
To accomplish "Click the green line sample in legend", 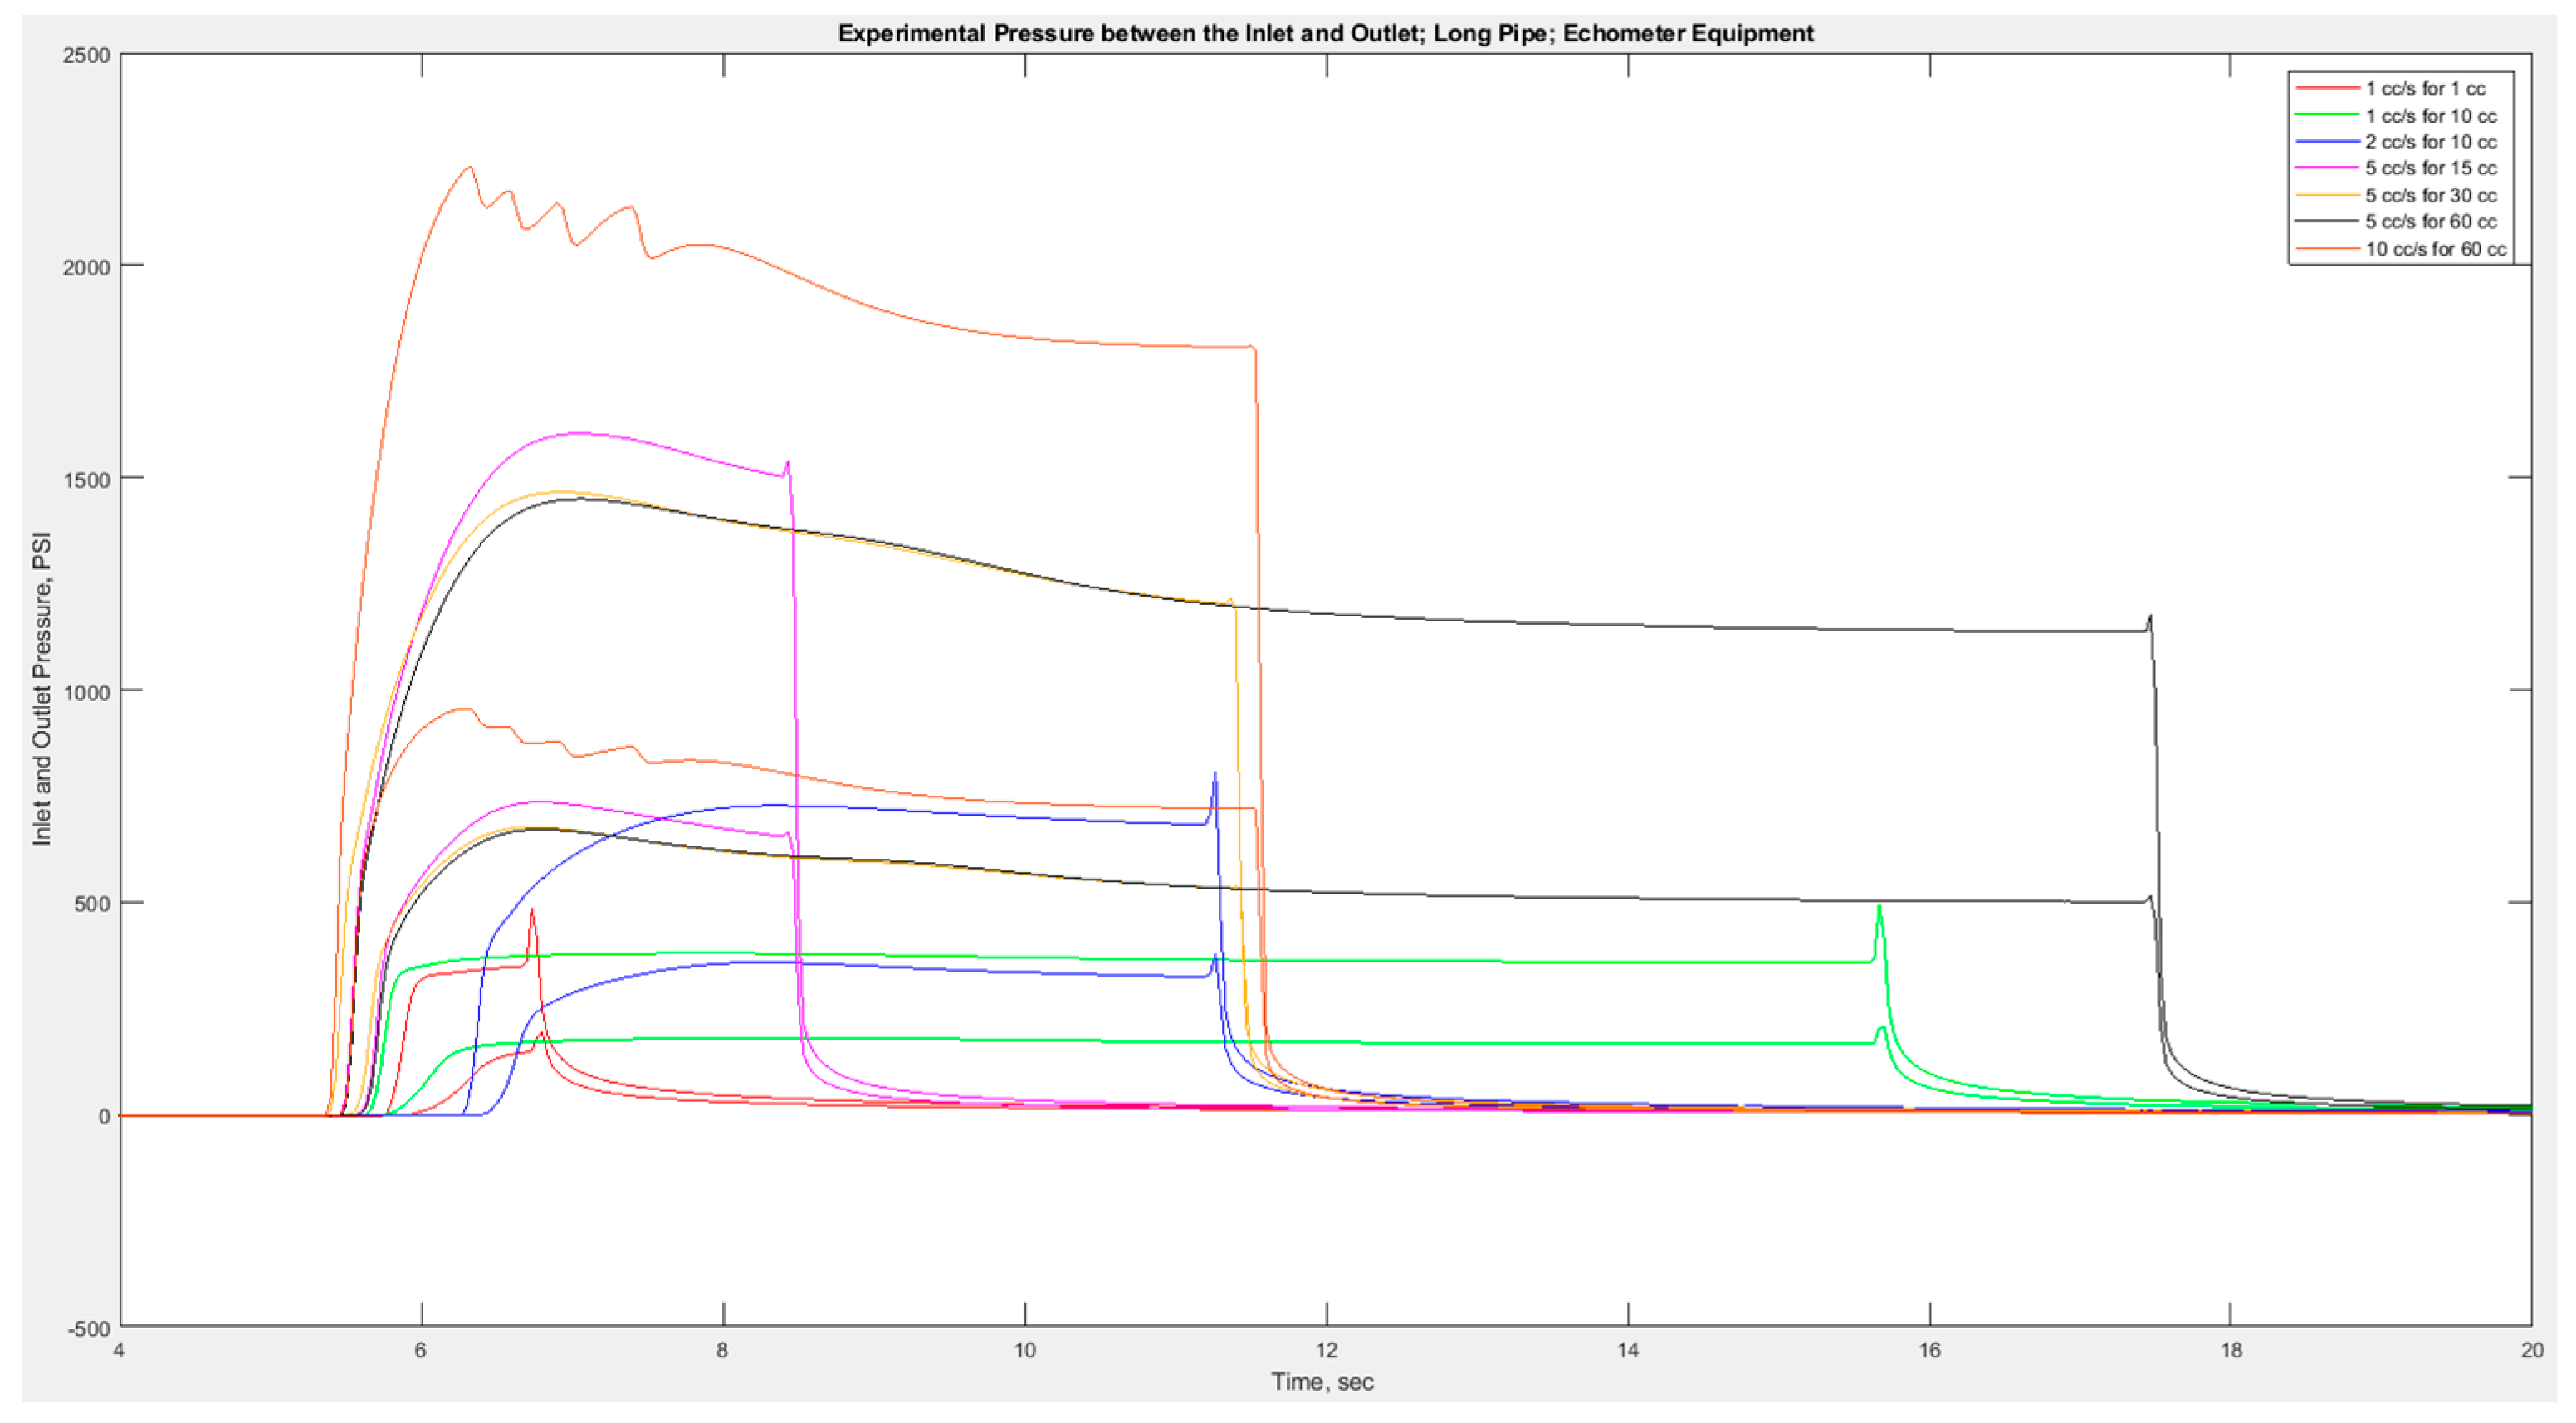I will (2327, 116).
